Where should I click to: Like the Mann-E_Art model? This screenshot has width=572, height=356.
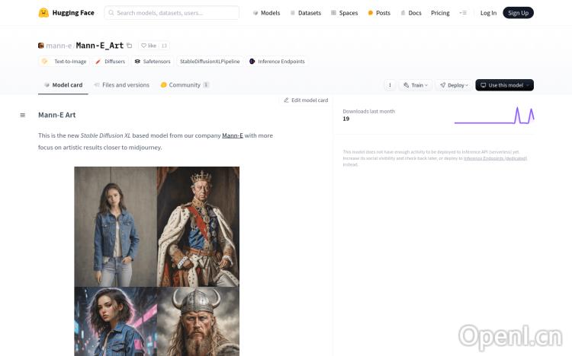point(149,46)
